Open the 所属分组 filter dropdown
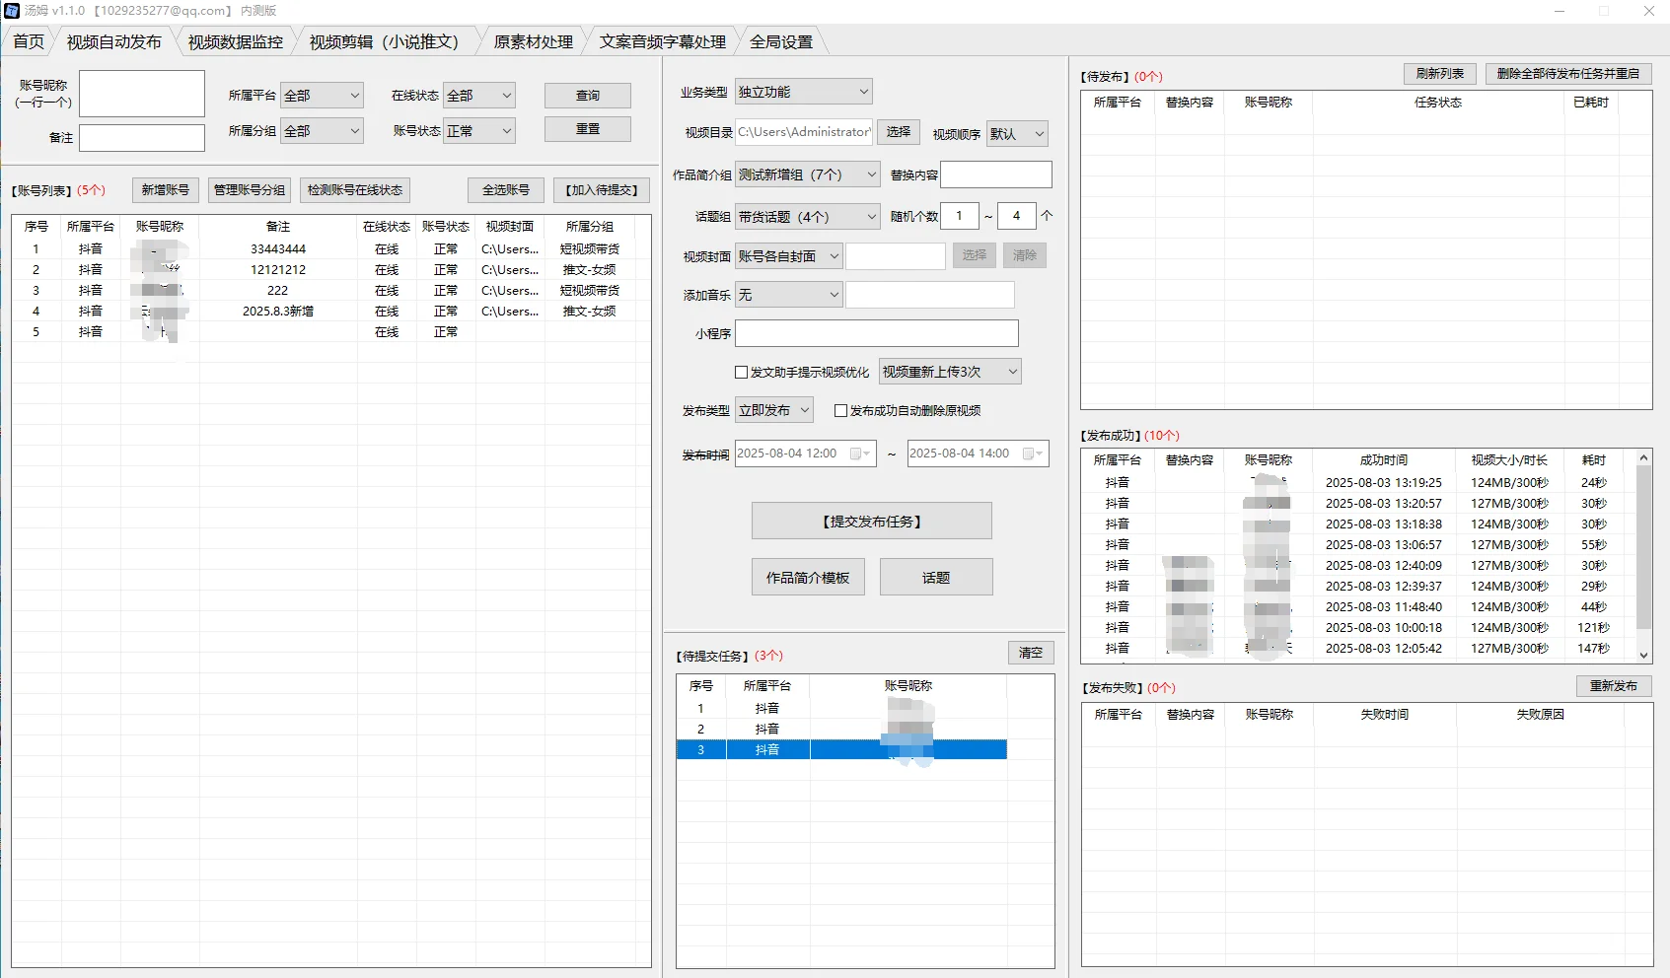The image size is (1670, 978). (x=323, y=131)
